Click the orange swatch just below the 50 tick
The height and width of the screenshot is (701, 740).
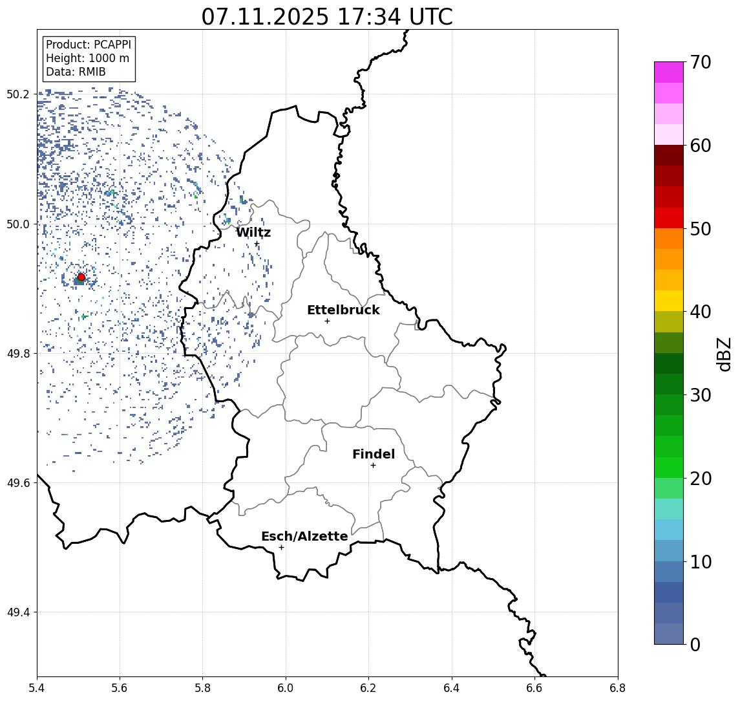[x=669, y=239]
